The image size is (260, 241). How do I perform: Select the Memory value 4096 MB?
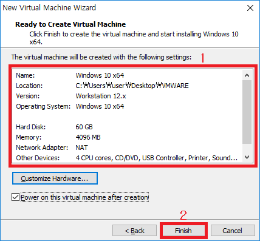coord(88,137)
